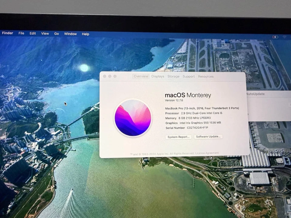Select the MacBook Pro (13-inch, 2016) model line
Screen dimensions: 291x218
click(x=202, y=108)
